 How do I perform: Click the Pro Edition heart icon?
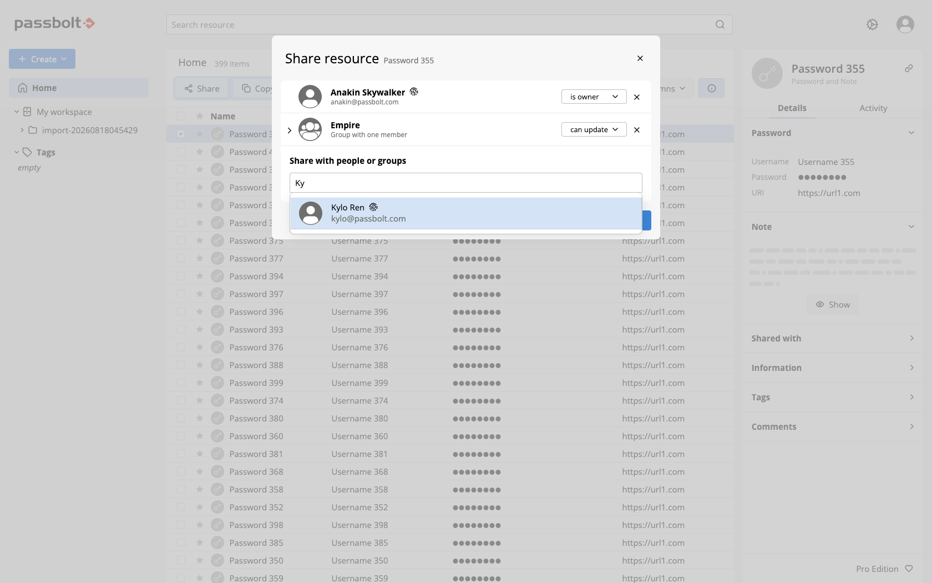coord(909,569)
